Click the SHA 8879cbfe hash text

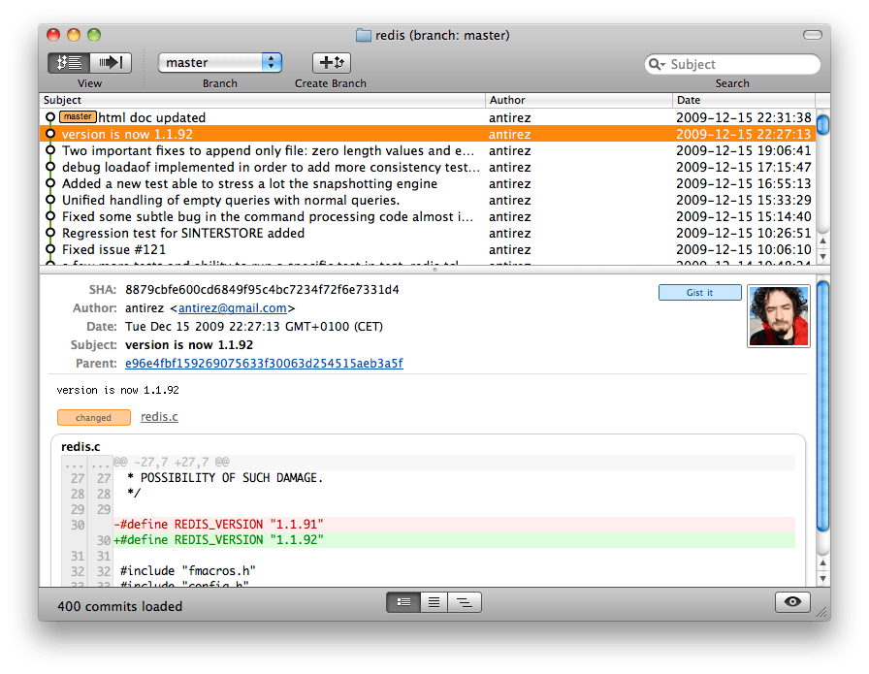(x=262, y=290)
